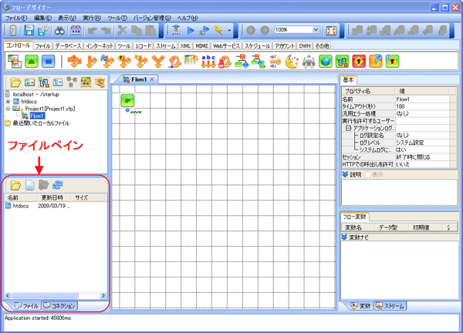Select Flow1 in the project tree

pos(36,116)
